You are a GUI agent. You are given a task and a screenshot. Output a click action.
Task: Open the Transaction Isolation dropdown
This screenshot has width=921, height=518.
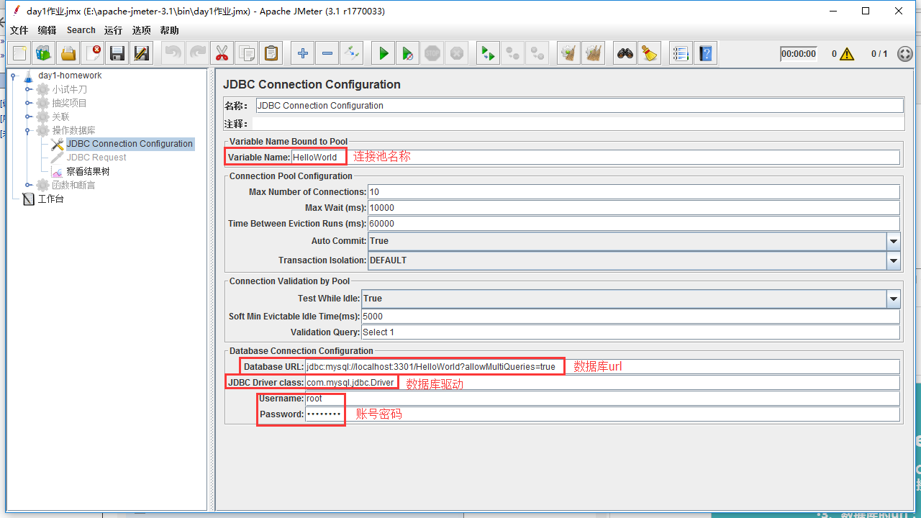pos(893,261)
